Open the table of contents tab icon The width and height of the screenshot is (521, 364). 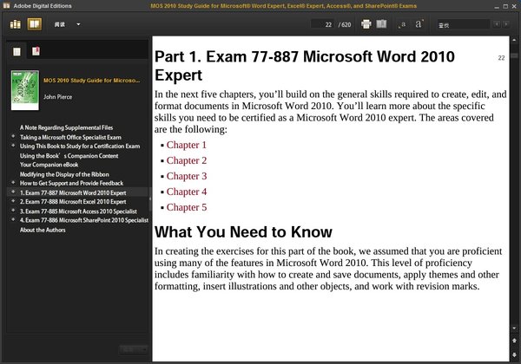coord(17,52)
